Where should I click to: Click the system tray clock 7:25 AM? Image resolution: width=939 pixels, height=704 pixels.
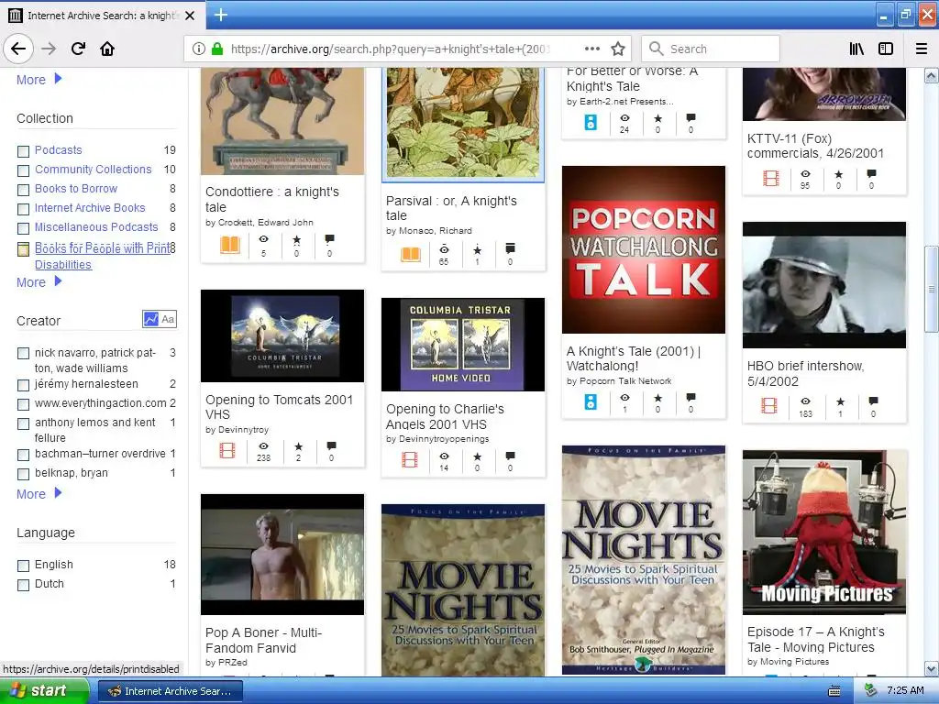pyautogui.click(x=905, y=690)
